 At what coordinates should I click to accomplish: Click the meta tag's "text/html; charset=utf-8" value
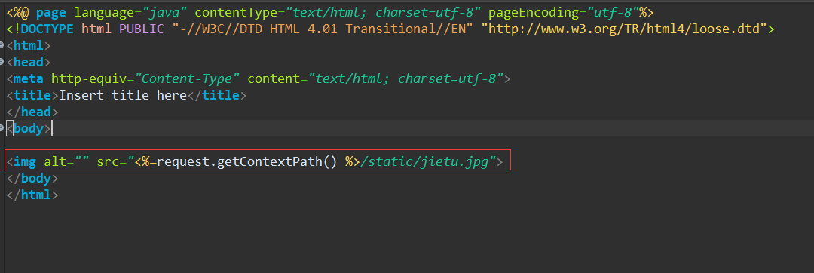[405, 79]
